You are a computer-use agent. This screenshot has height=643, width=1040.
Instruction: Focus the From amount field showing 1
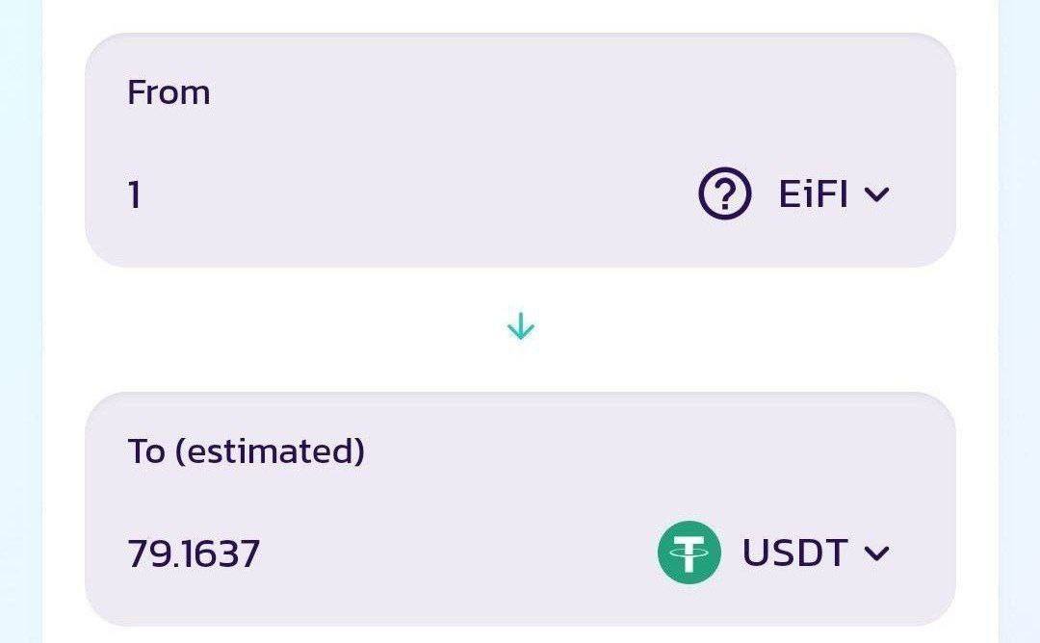click(135, 195)
